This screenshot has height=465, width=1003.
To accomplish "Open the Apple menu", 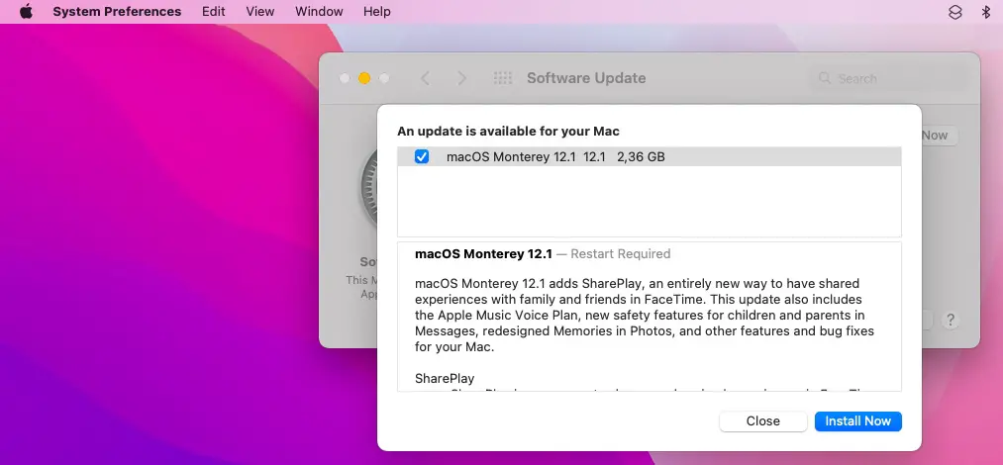I will click(x=26, y=12).
